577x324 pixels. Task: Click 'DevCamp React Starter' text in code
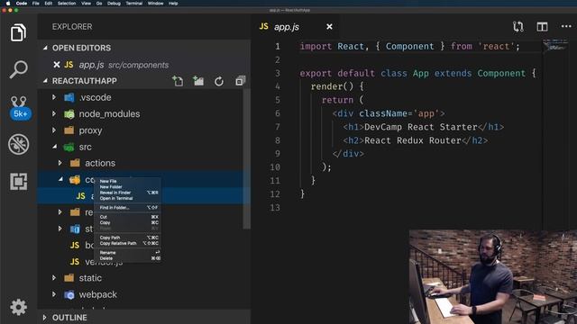click(x=421, y=127)
